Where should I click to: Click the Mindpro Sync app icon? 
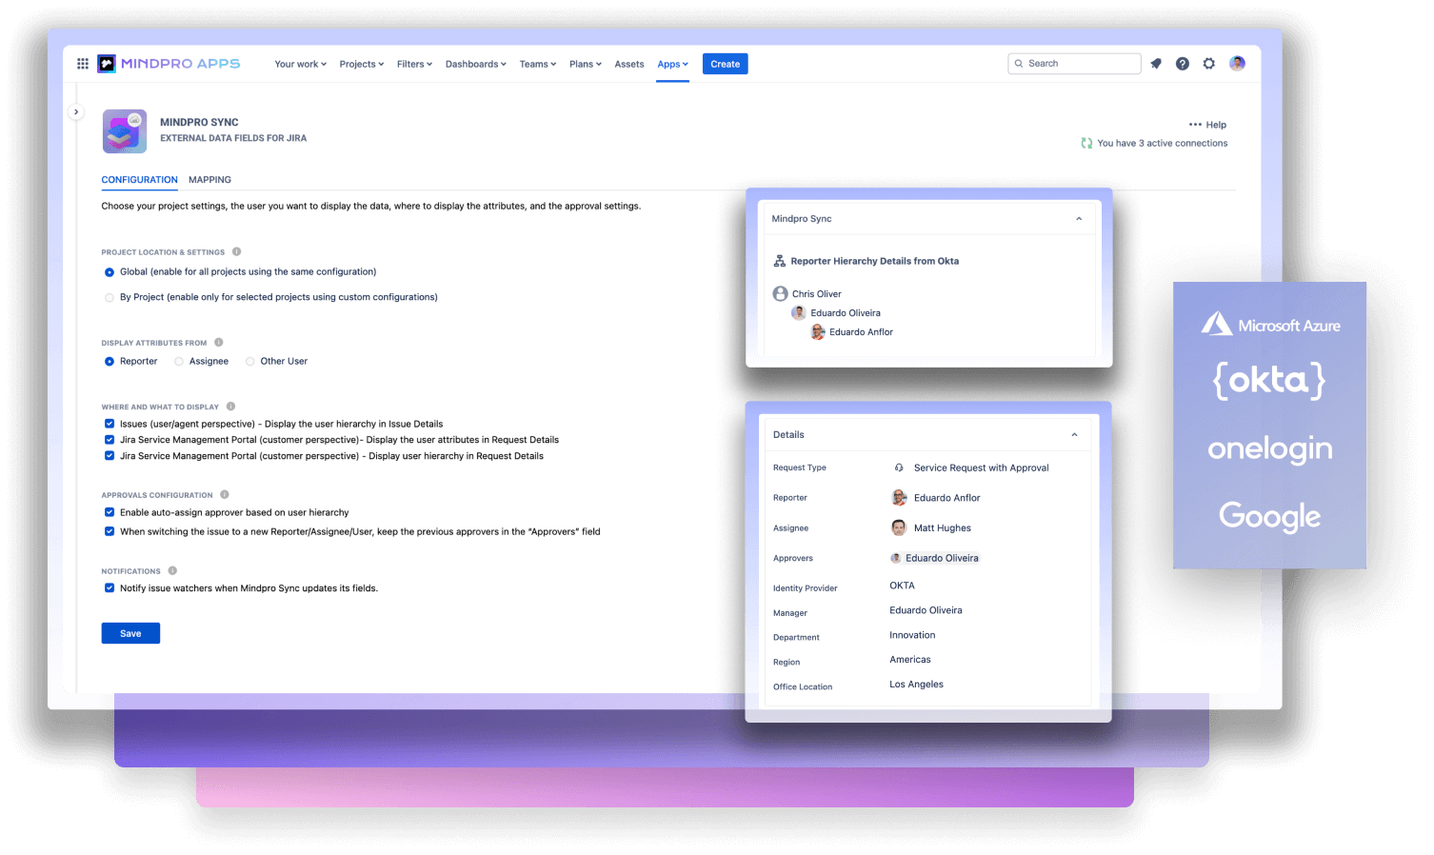(x=125, y=131)
